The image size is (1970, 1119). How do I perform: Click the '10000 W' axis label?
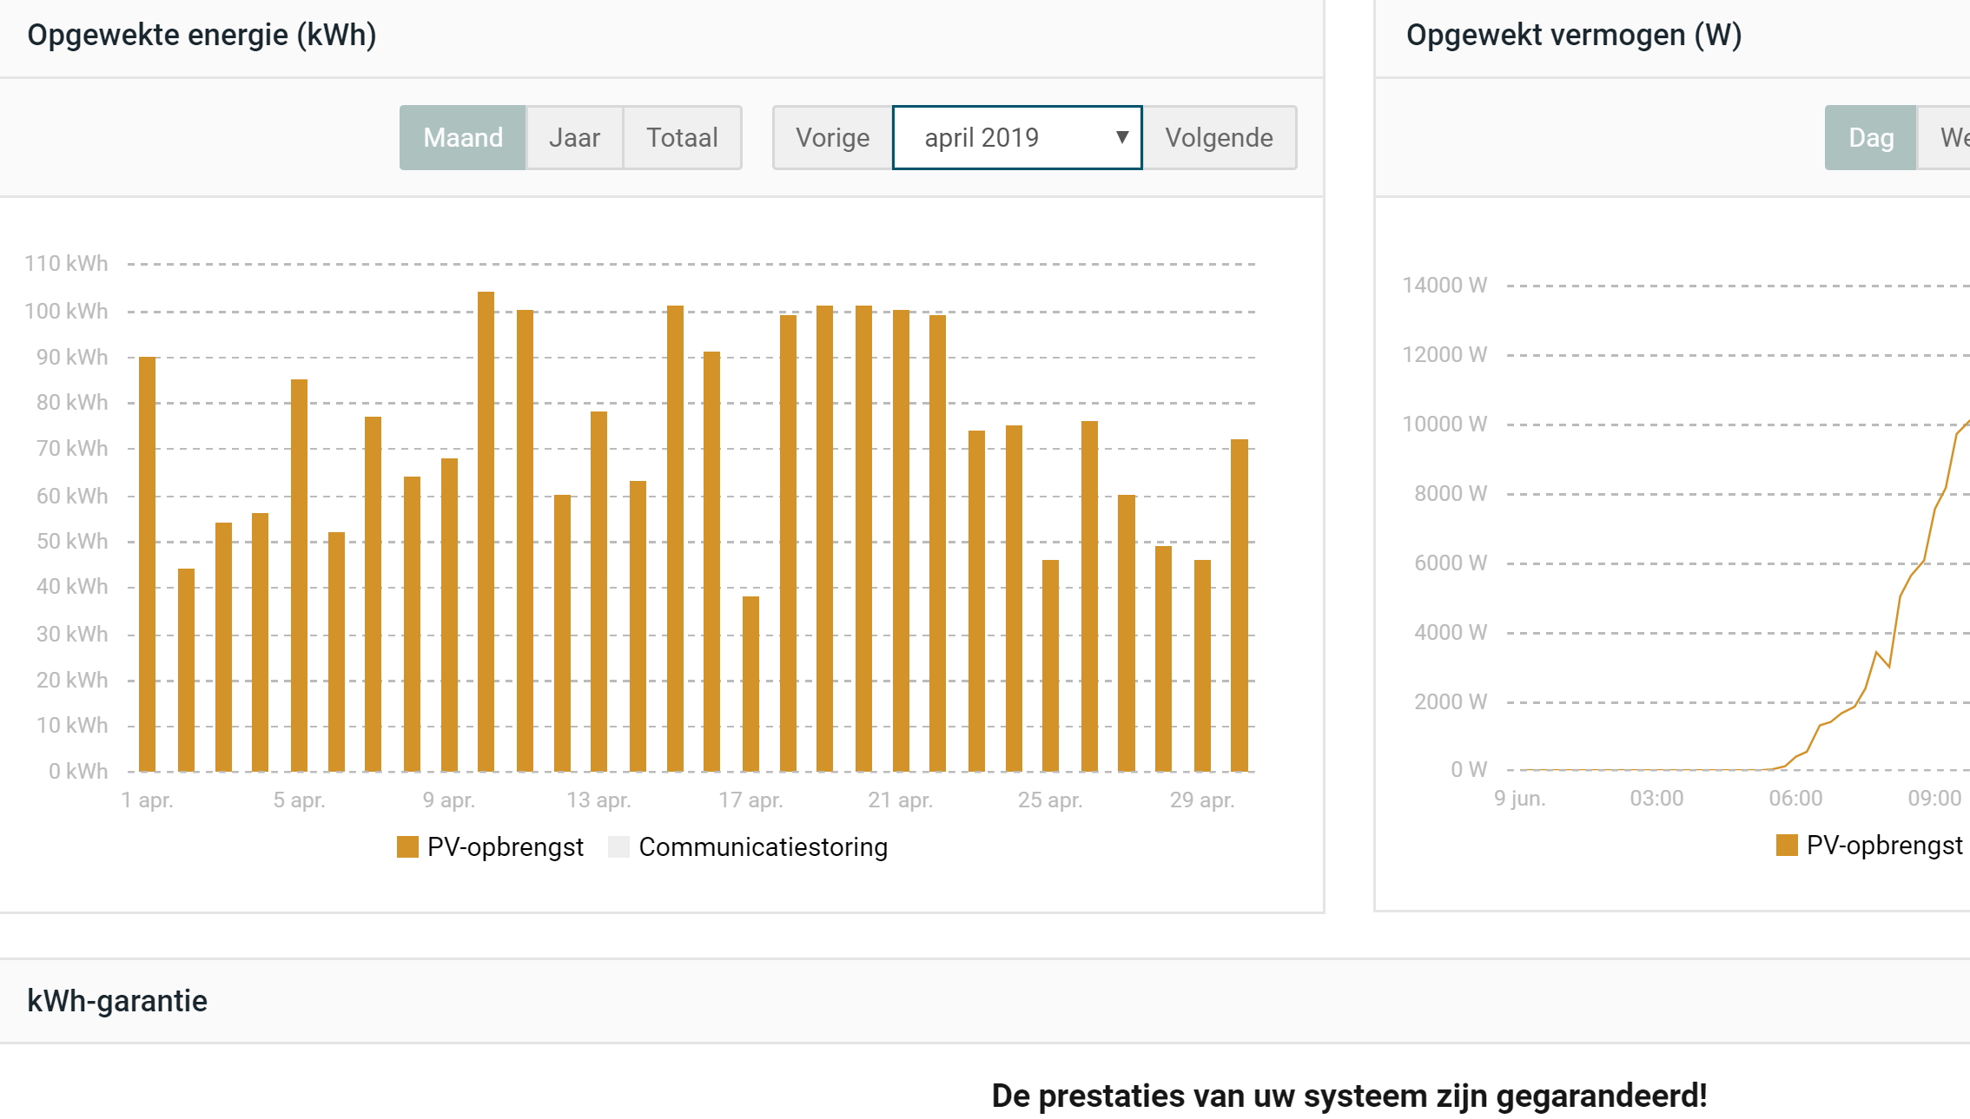coord(1444,424)
